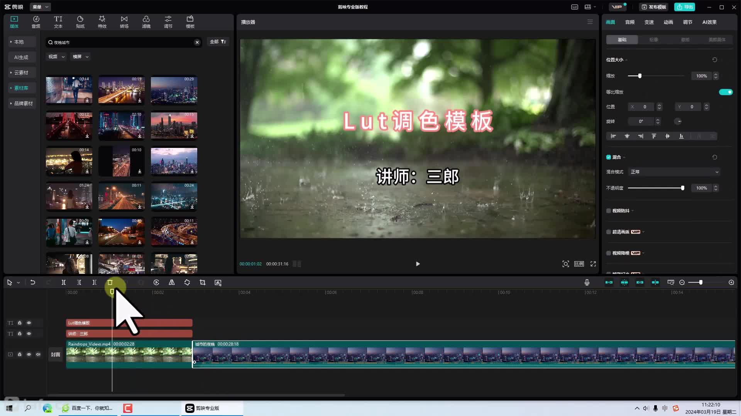The width and height of the screenshot is (741, 416).
Task: Click the timeline zoom-out minus icon
Action: (x=682, y=282)
